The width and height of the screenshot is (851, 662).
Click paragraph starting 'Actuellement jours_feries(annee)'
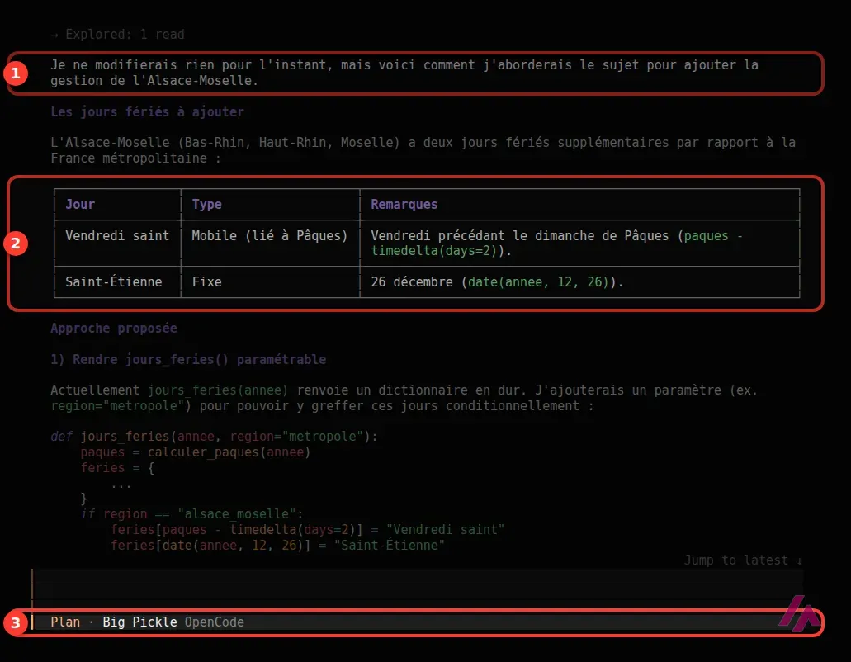pos(404,398)
